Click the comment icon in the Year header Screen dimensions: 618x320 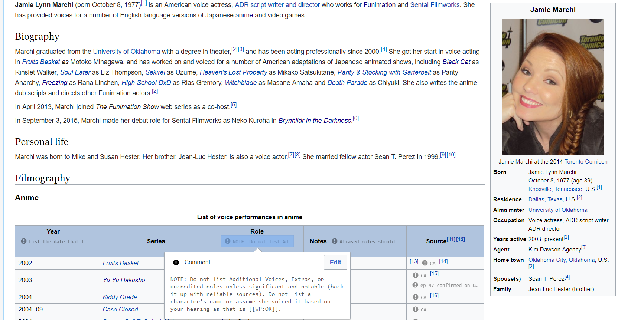tap(24, 241)
